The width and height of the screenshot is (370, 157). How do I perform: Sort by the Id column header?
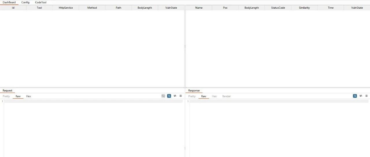[x=13, y=8]
